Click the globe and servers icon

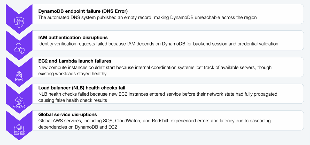pyautogui.click(x=19, y=130)
